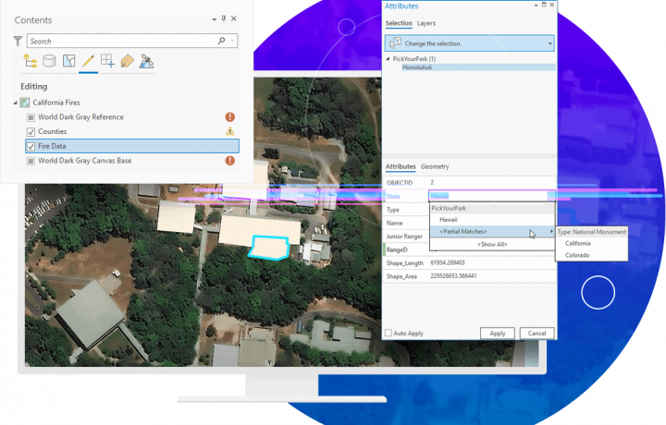Viewport: 666px width, 425px height.
Task: Enable the Auto Apply checkbox
Action: click(388, 333)
